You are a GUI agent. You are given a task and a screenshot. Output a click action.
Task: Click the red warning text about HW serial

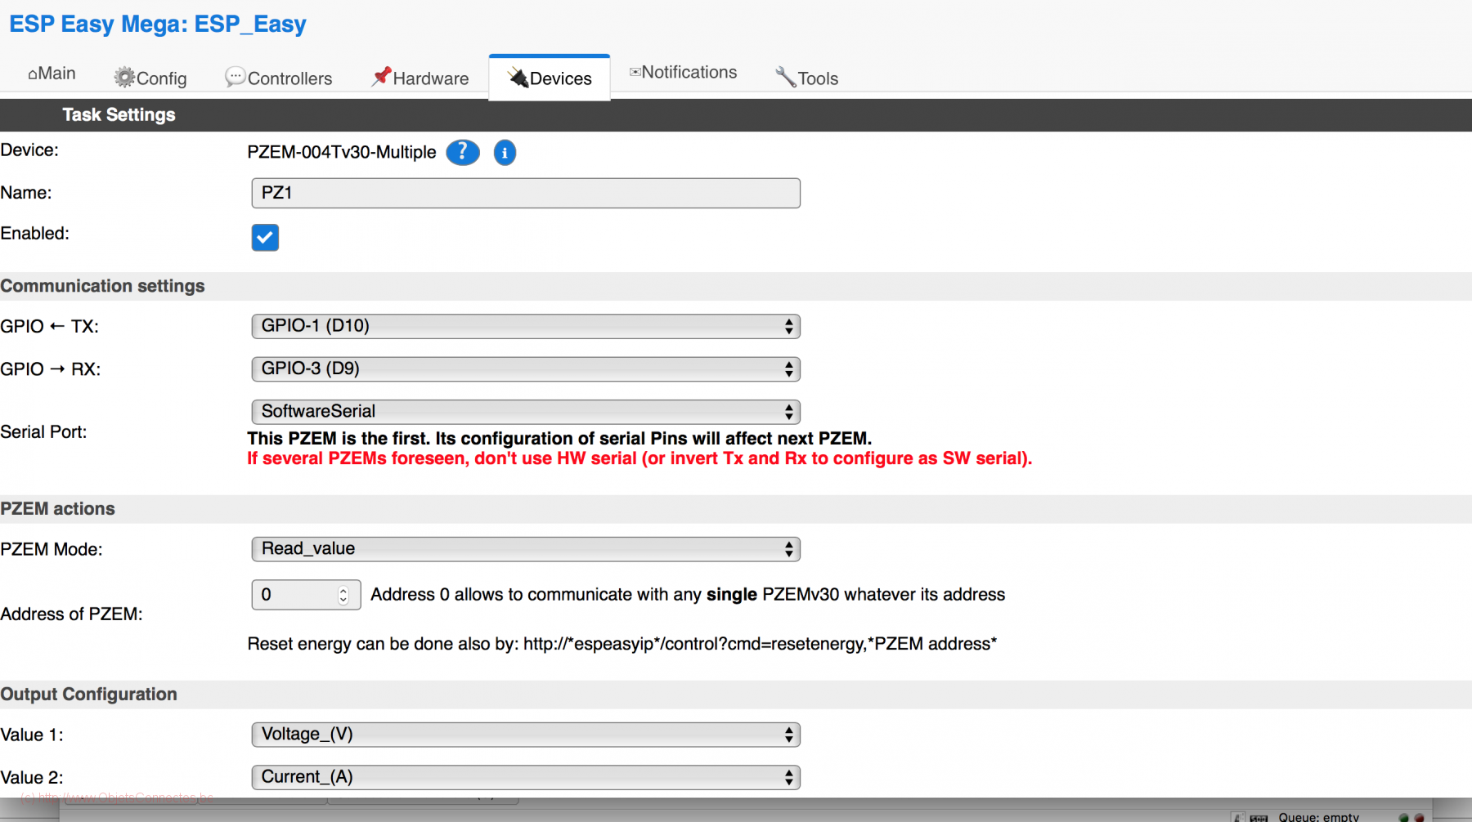[640, 458]
